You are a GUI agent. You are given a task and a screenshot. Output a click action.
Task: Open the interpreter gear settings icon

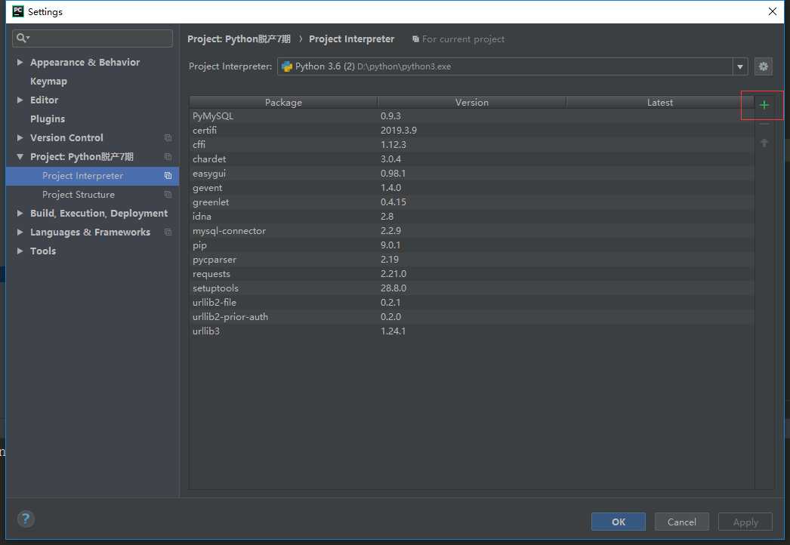[x=764, y=66]
